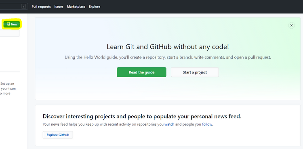The width and height of the screenshot is (303, 149).
Task: Create a repository with the green New button
Action: point(12,24)
